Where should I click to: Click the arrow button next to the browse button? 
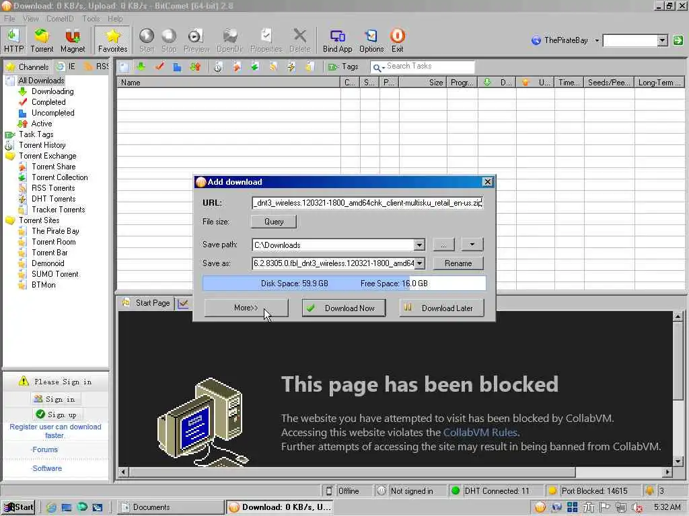[472, 245]
